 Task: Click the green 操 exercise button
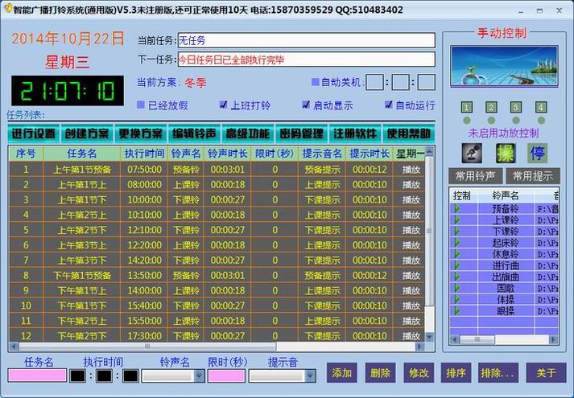506,153
